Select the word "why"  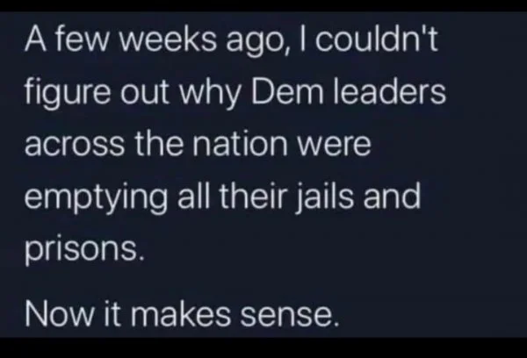tap(210, 93)
